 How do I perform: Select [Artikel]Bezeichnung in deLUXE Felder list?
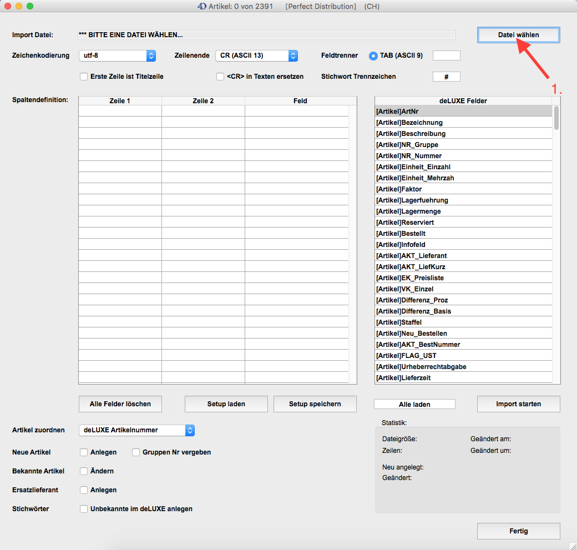pos(463,123)
